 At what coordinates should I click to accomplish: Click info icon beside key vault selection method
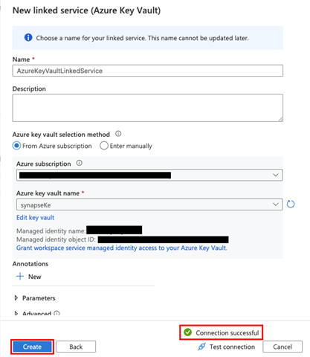[118, 134]
